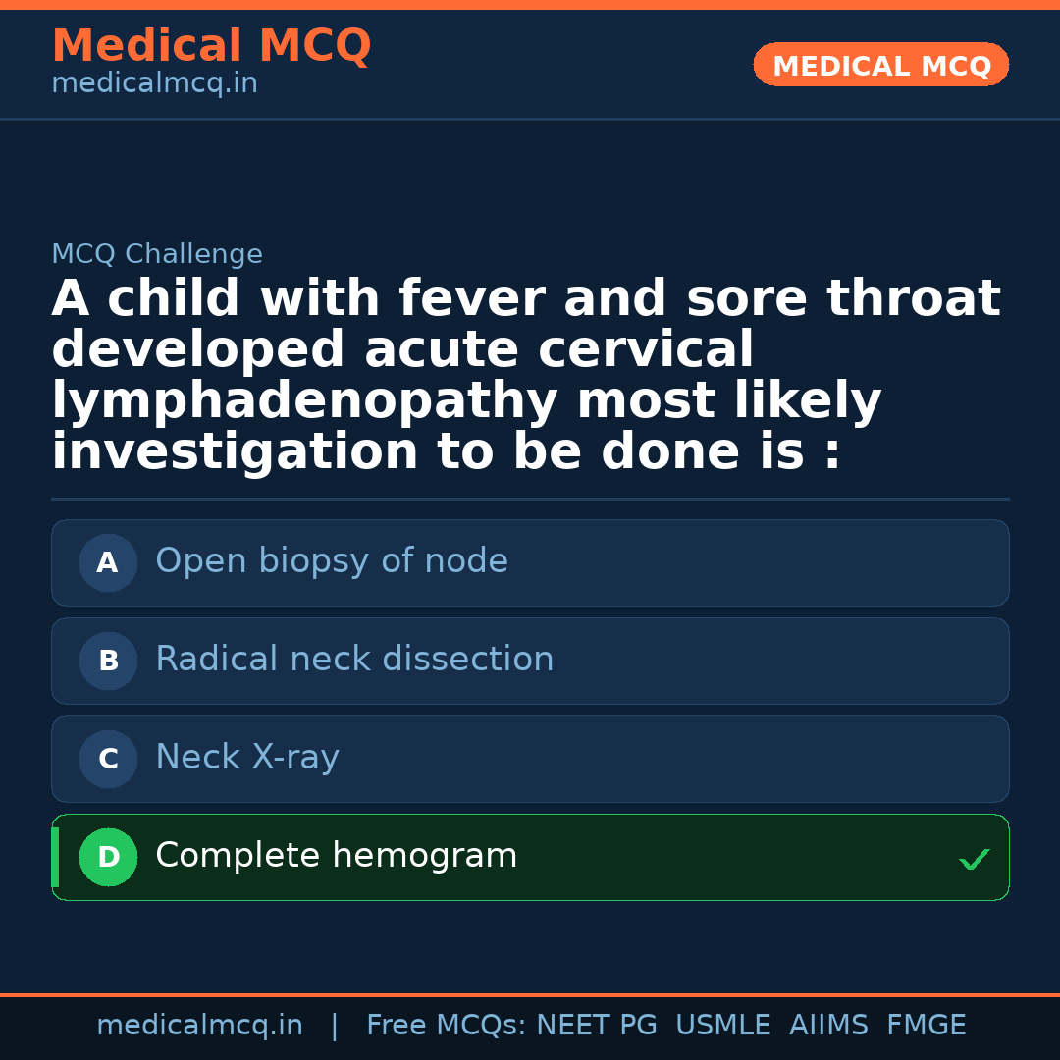Click the MCQ Challenge label
The height and width of the screenshot is (1060, 1060).
pyautogui.click(x=157, y=254)
